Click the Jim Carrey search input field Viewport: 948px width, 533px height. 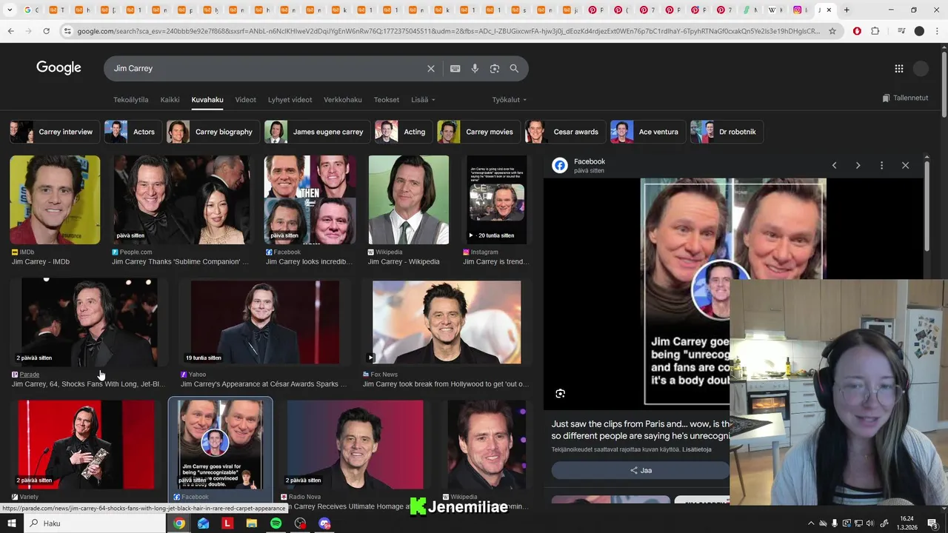(267, 68)
